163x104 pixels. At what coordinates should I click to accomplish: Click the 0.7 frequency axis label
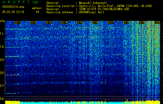coord(2,86)
